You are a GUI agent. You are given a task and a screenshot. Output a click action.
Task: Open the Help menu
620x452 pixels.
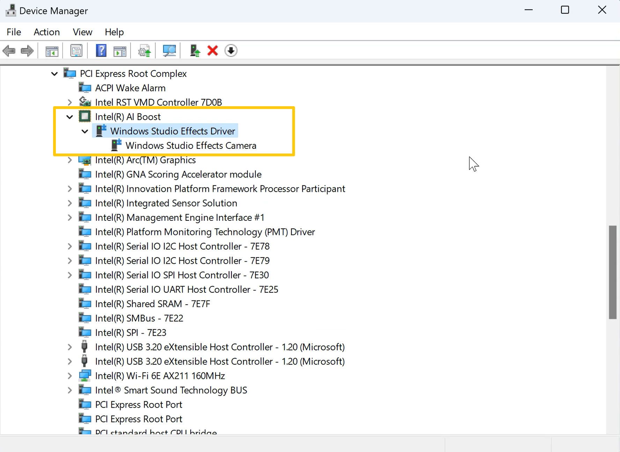coord(114,32)
